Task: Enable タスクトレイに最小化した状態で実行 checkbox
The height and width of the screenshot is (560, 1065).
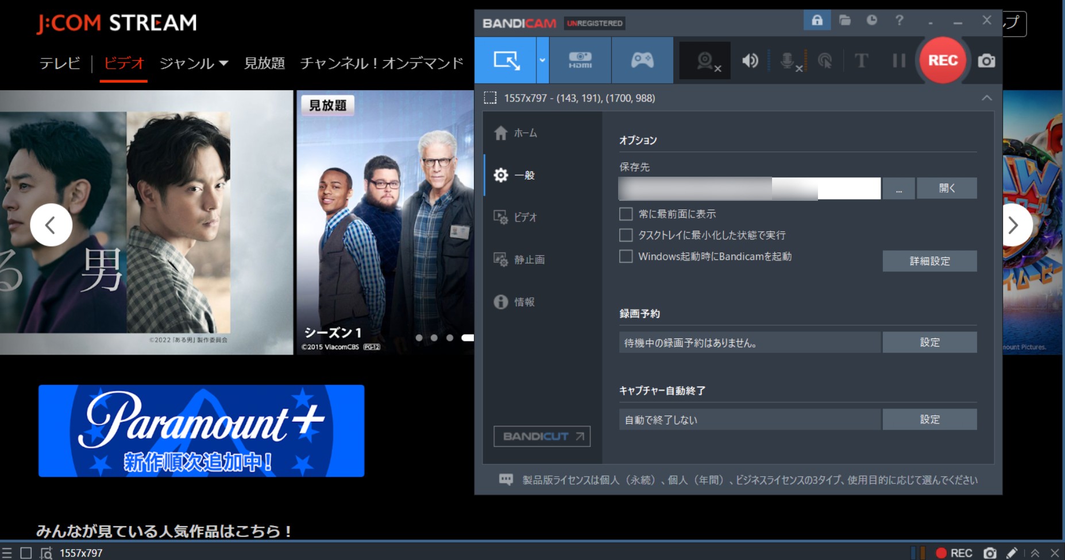Action: point(626,235)
